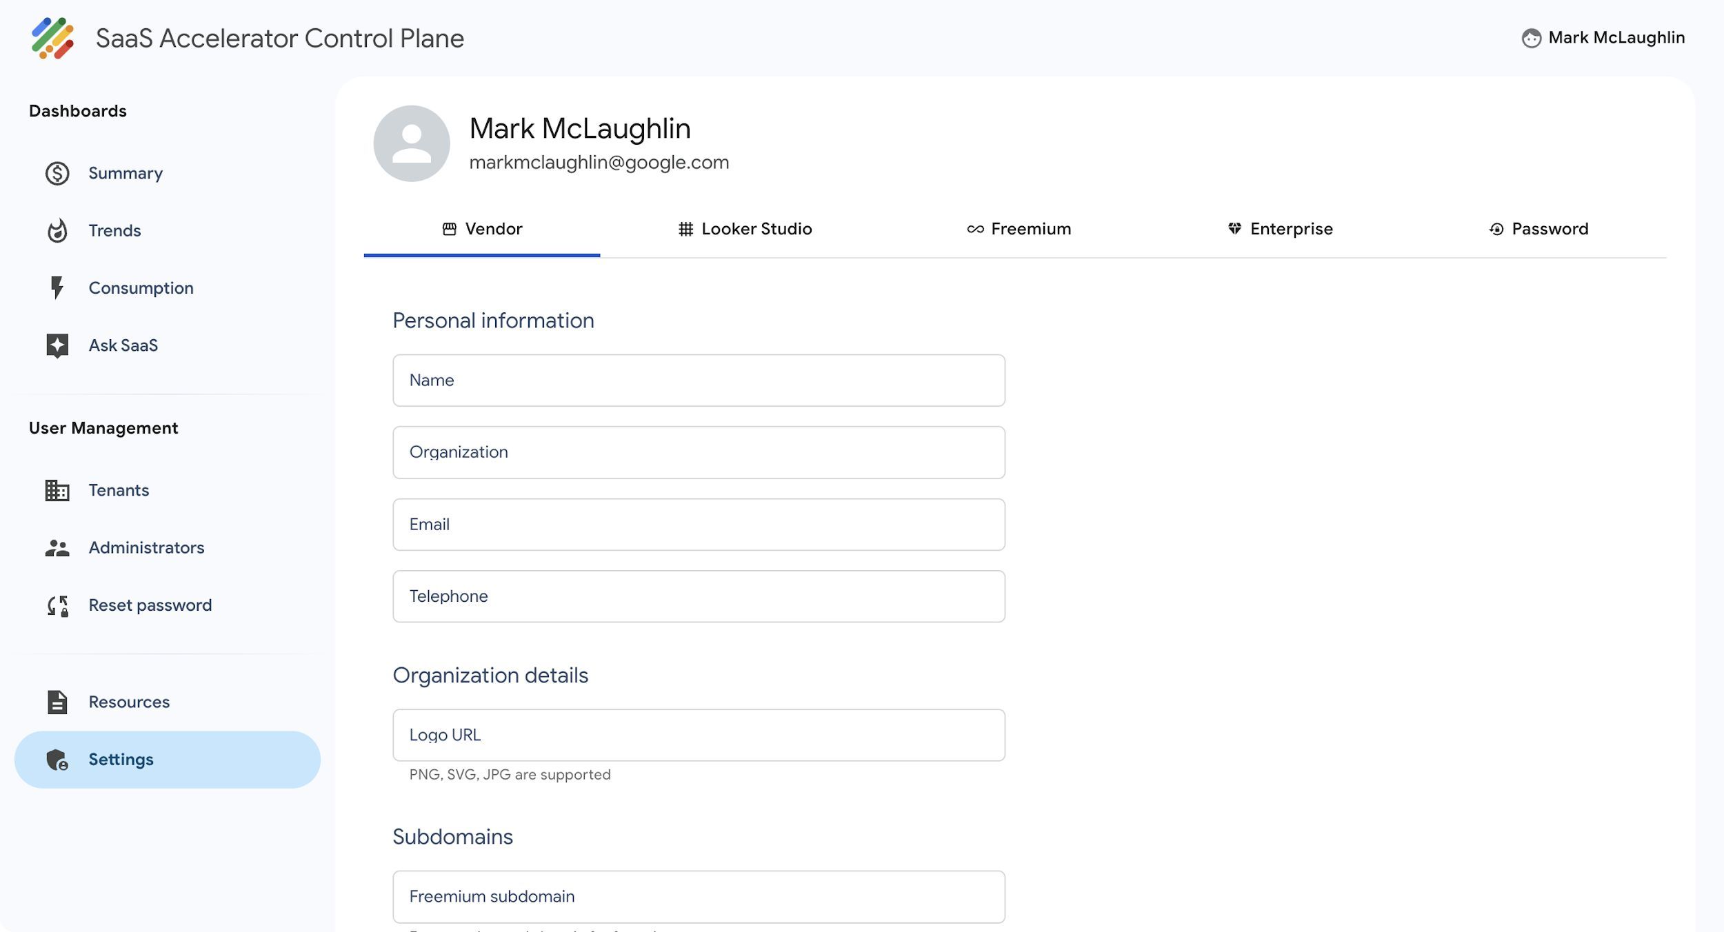Screen dimensions: 1724x932
Task: Open the Freemium tab
Action: pyautogui.click(x=1019, y=229)
